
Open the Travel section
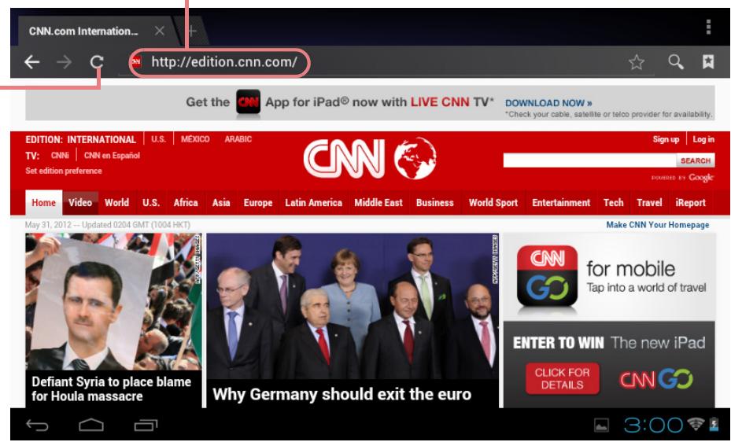point(649,203)
